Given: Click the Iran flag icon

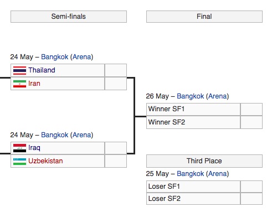Looking at the screenshot, I should click(x=19, y=84).
